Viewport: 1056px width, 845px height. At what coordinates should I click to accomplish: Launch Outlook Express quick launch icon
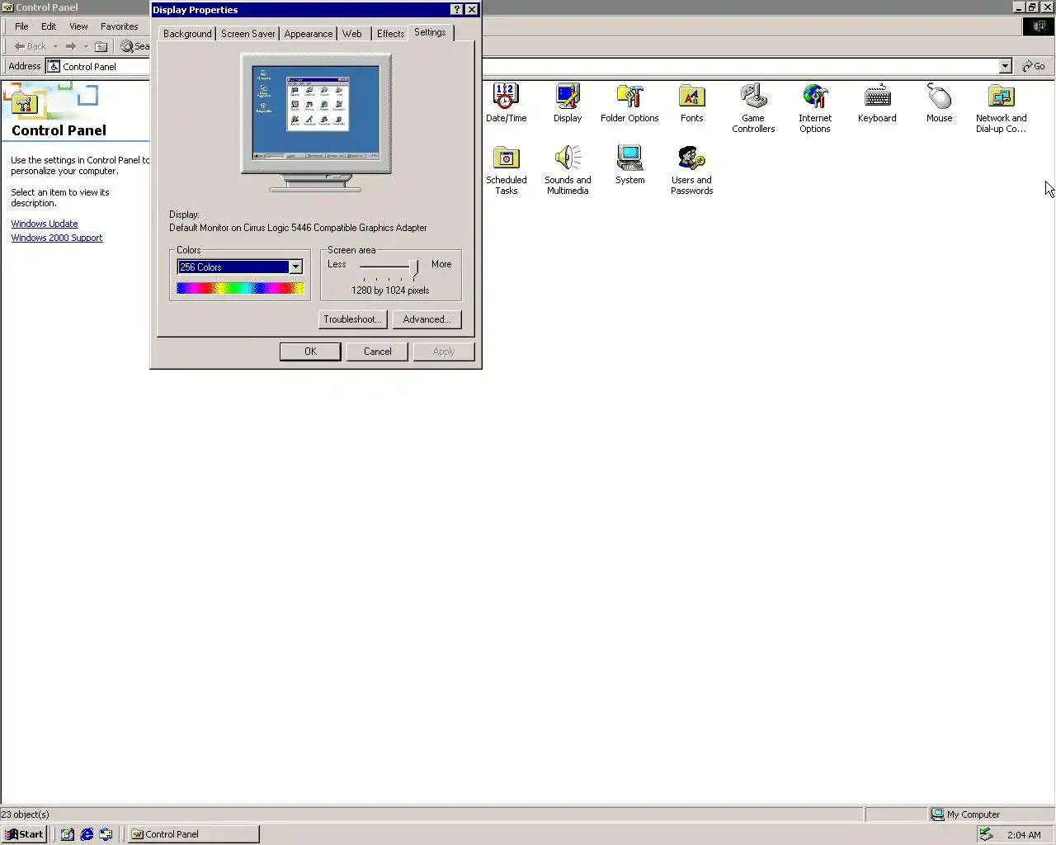click(x=106, y=834)
